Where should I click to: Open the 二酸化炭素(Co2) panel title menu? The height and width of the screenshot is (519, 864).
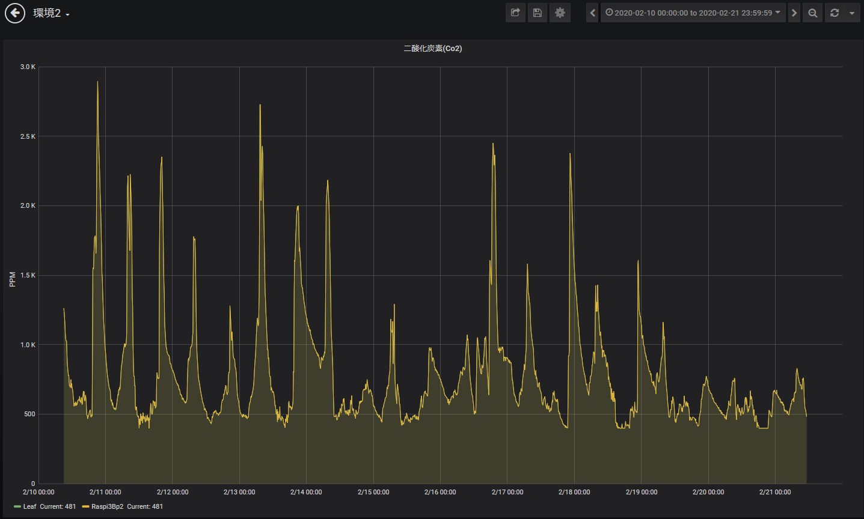click(x=433, y=49)
